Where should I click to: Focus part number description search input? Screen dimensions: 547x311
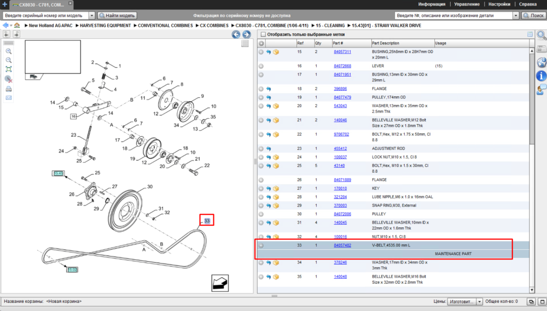(x=453, y=15)
